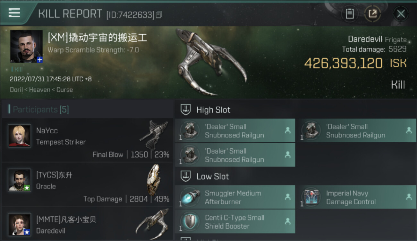Inspect the Smuggler Medium Afterburner icon

[190, 197]
